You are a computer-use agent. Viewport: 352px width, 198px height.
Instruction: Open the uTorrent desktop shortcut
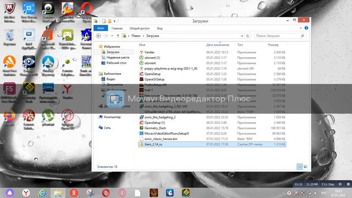pyautogui.click(x=48, y=118)
